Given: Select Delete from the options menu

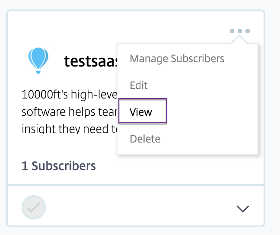Looking at the screenshot, I should click(x=145, y=139).
